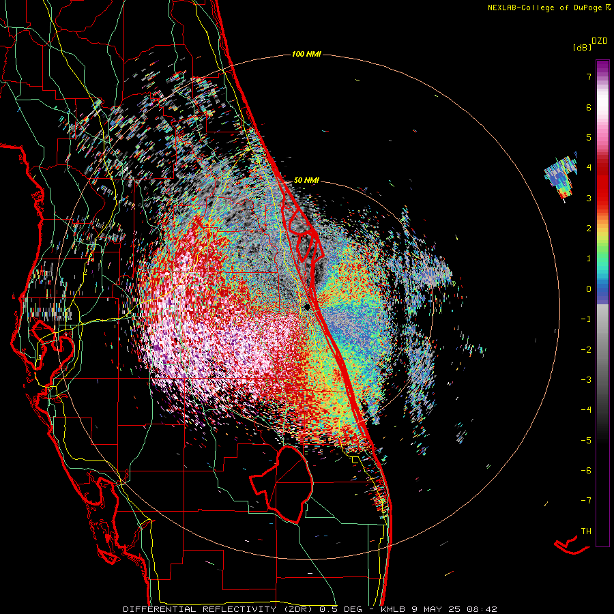Click the -6 value on the color scale

pos(586,471)
